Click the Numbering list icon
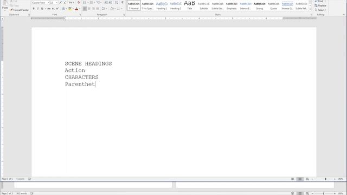The width and height of the screenshot is (347, 195). click(x=92, y=3)
